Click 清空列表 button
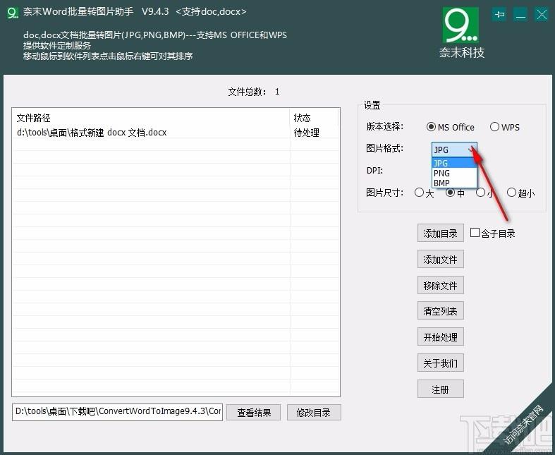 pyautogui.click(x=440, y=311)
